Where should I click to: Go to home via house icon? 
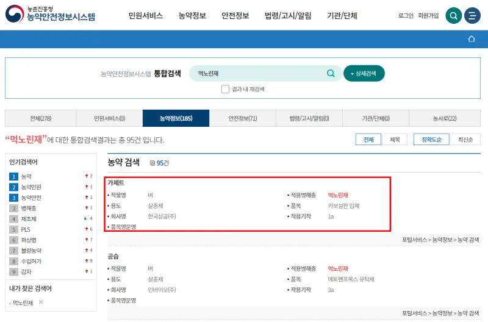point(471,39)
